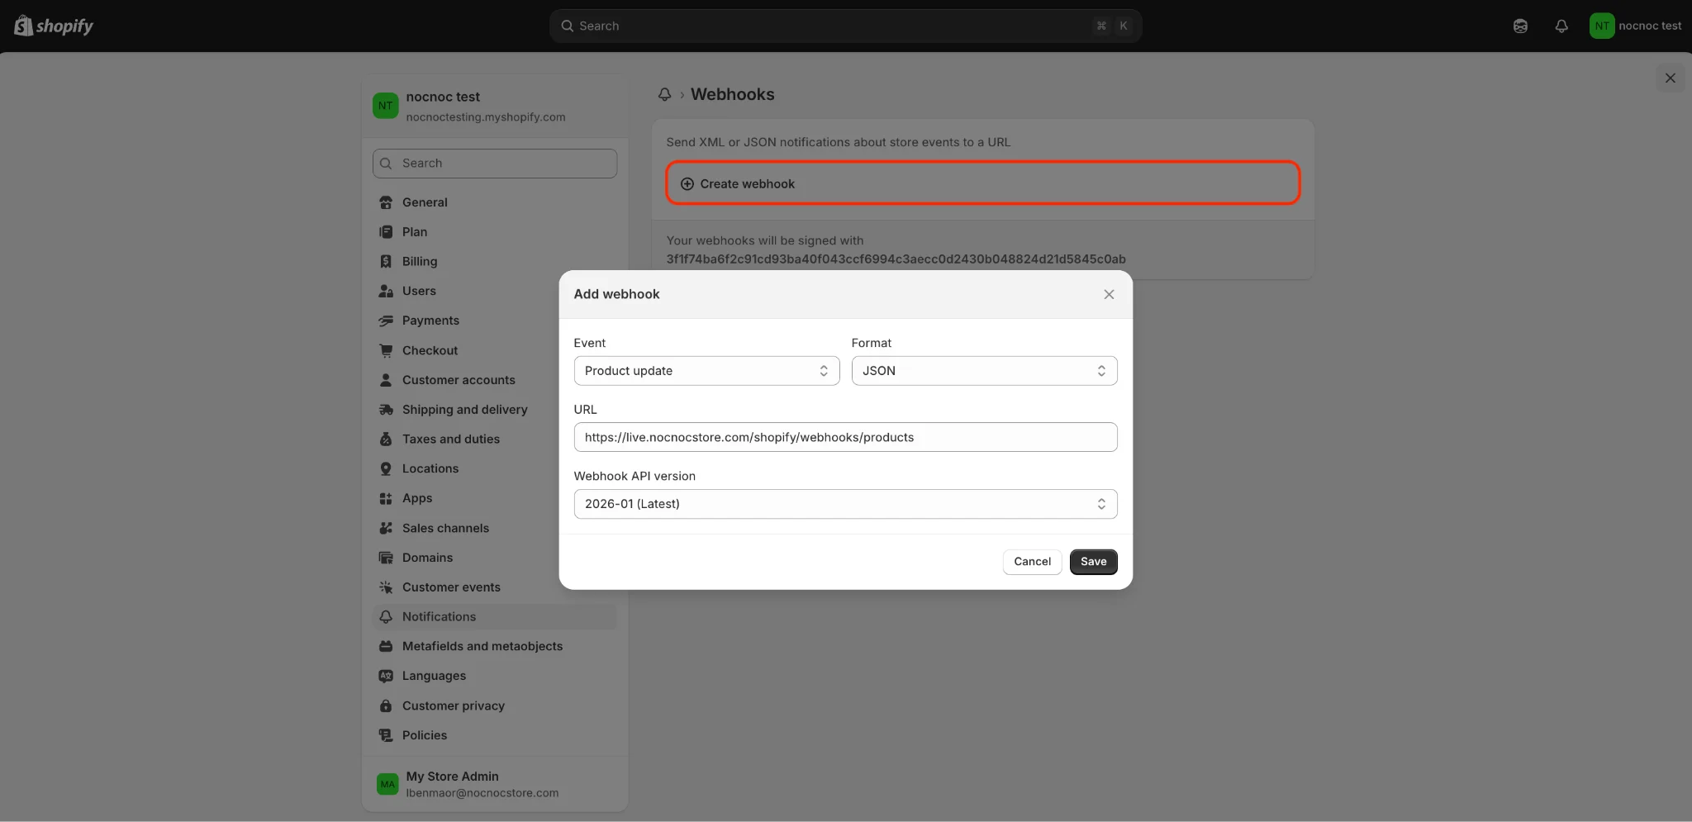Open Languages settings
The image size is (1692, 822).
pyautogui.click(x=495, y=676)
